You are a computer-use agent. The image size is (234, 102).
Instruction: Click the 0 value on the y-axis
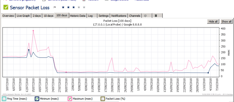point(222,76)
